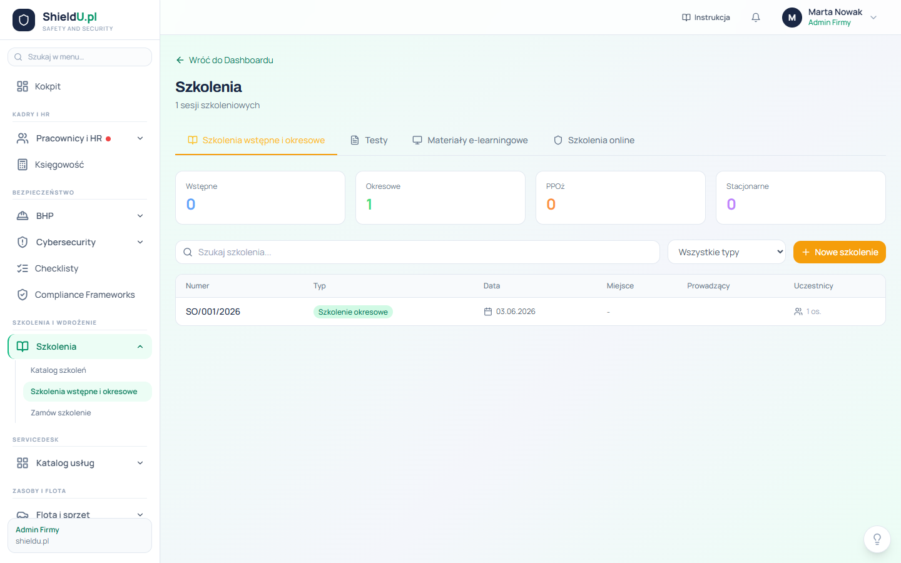Click the BHP helmet icon

coord(23,216)
